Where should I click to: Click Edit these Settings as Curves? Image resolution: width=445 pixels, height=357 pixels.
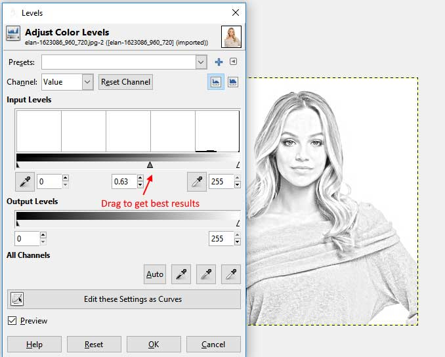pos(124,299)
